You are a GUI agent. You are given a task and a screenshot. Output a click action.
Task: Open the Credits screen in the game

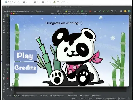point(25,67)
